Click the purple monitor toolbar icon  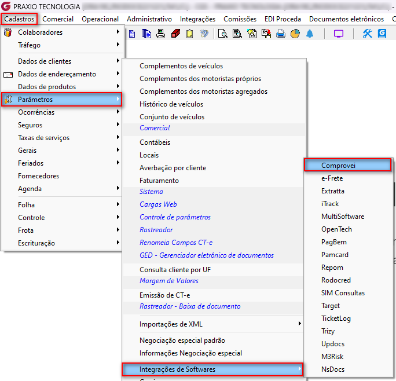339,34
